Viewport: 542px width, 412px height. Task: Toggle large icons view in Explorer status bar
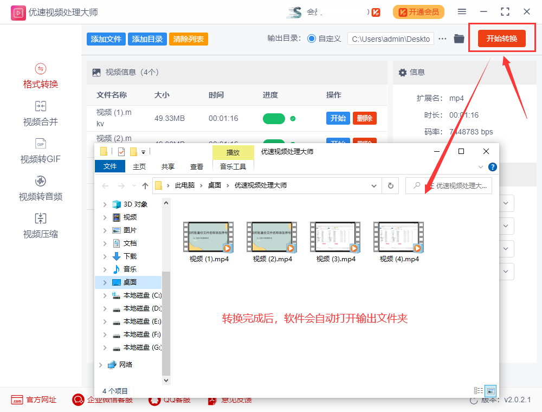point(489,391)
